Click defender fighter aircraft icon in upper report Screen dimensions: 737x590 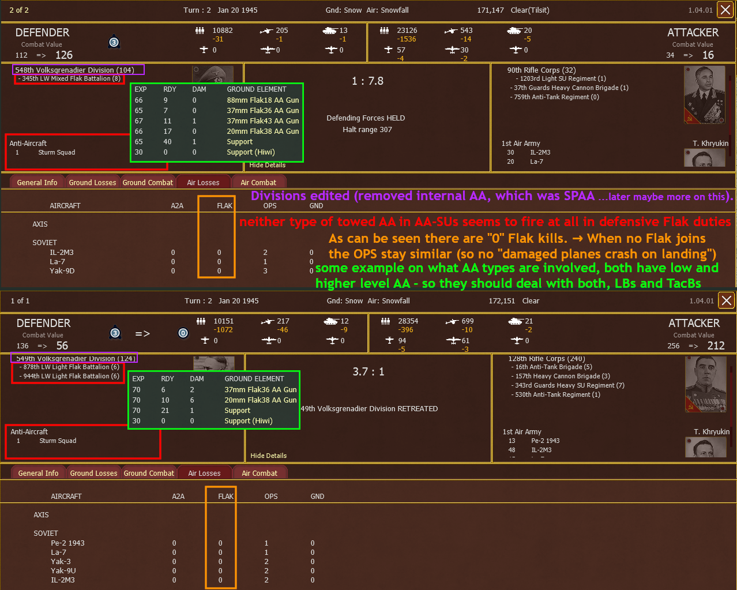click(x=204, y=50)
